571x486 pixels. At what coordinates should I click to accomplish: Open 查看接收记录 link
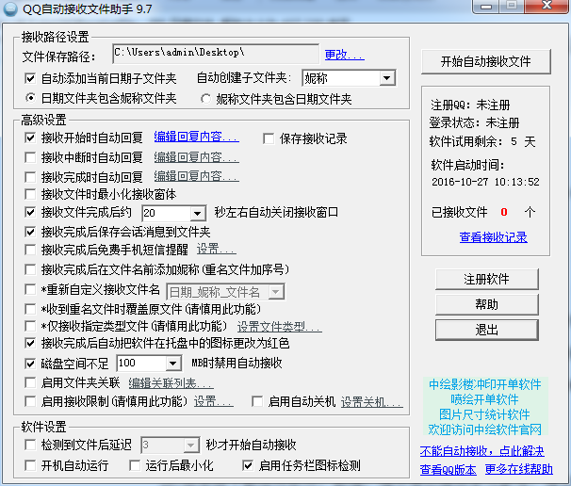point(493,237)
